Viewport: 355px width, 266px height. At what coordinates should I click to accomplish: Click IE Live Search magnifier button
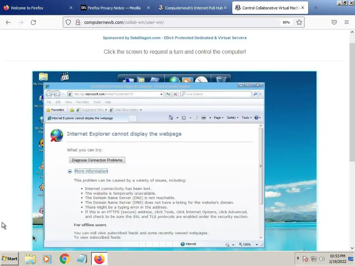256,94
